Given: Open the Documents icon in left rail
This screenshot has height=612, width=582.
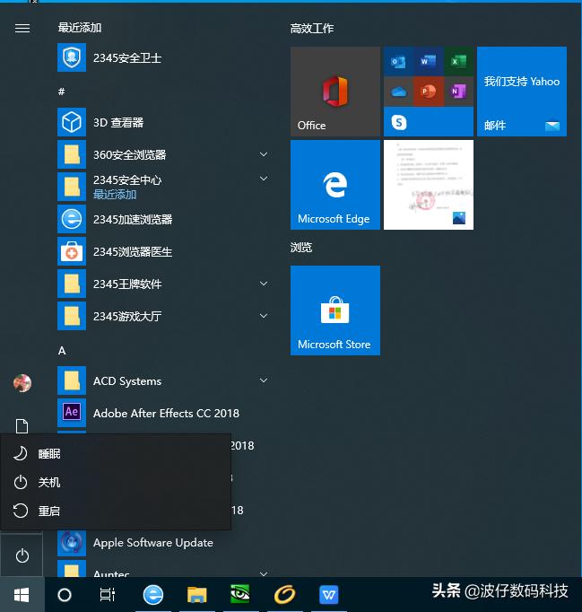Looking at the screenshot, I should pos(22,426).
